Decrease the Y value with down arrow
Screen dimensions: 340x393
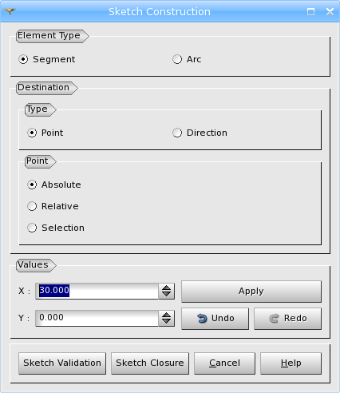(x=167, y=321)
